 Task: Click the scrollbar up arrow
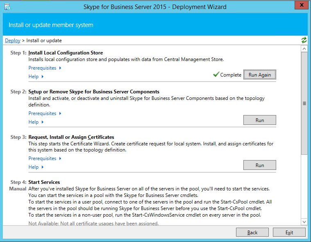[304, 49]
